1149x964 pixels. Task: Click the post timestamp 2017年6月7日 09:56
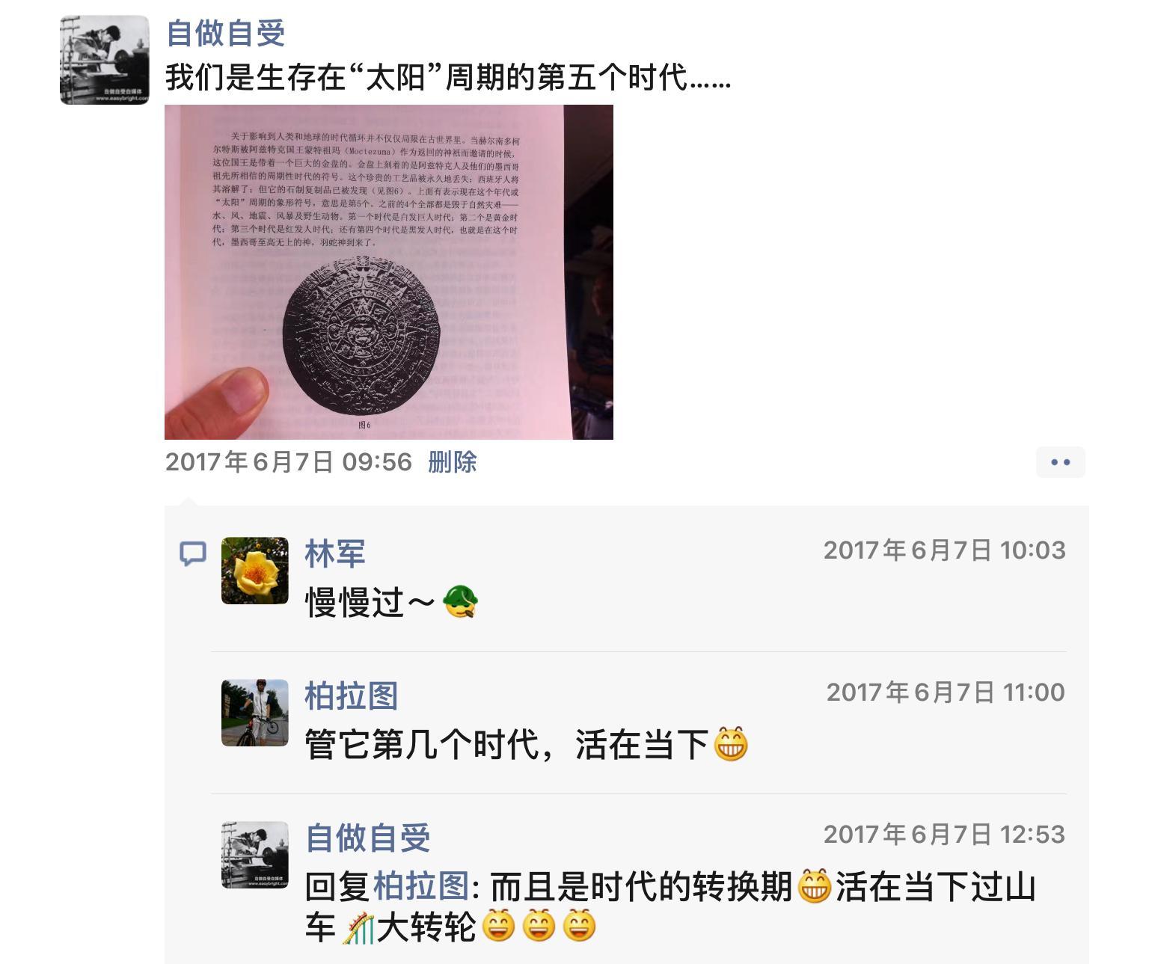click(289, 462)
